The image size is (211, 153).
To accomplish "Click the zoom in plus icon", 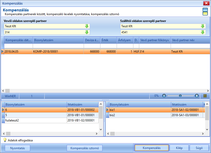I will (197, 96).
